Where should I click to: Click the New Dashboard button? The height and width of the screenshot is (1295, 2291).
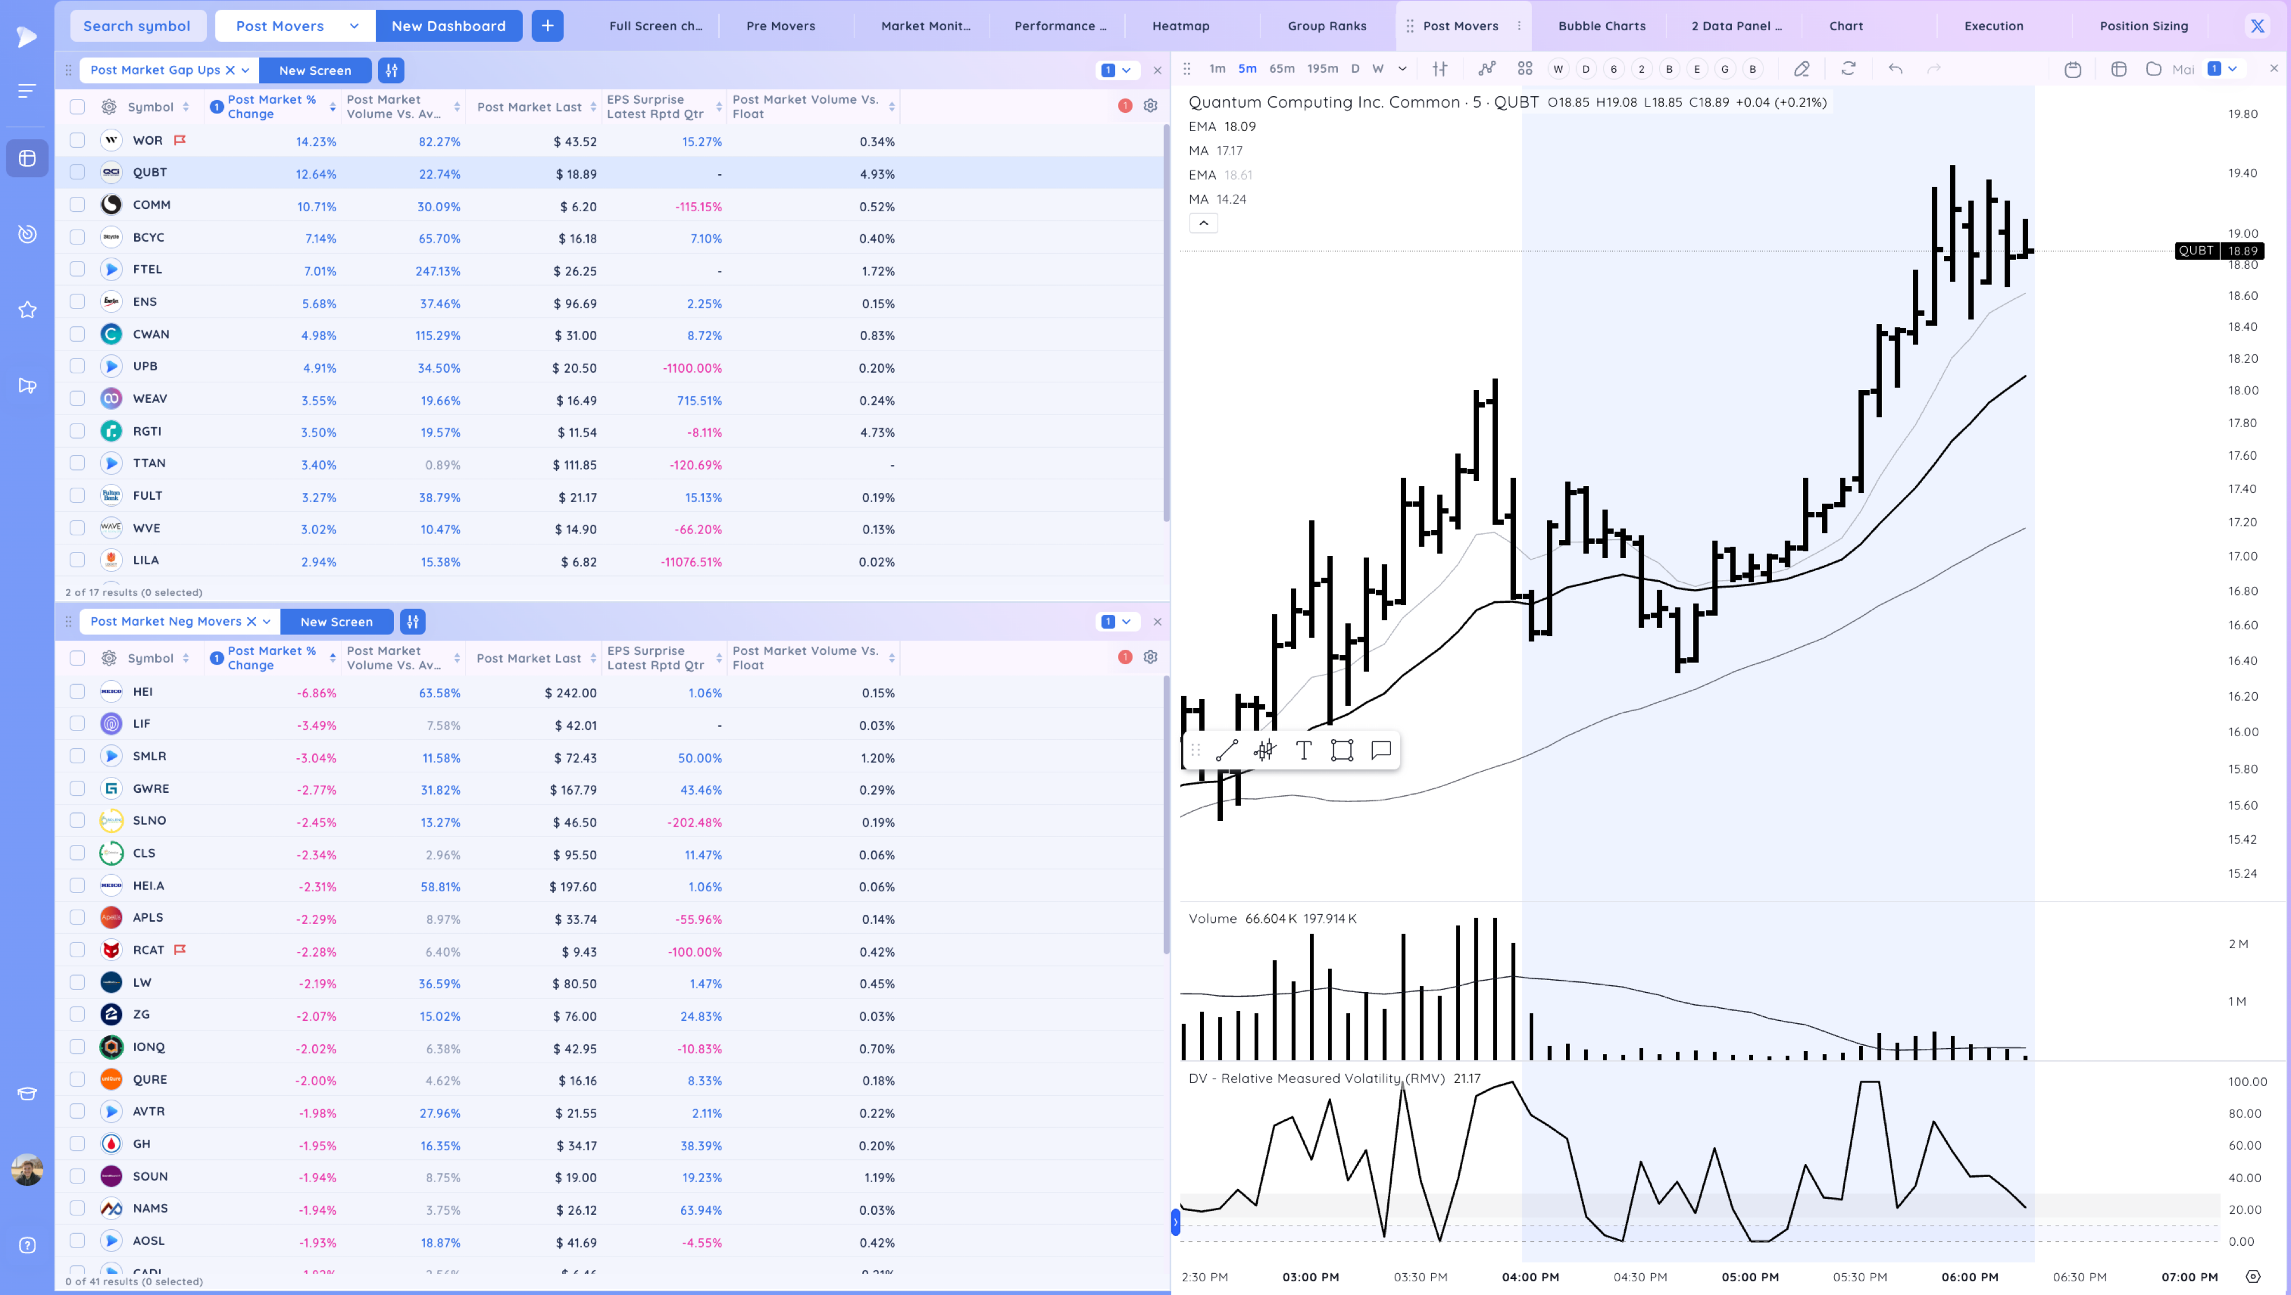[448, 26]
